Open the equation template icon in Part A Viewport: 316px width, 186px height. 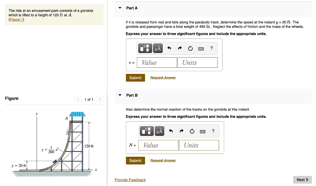[x=145, y=48]
